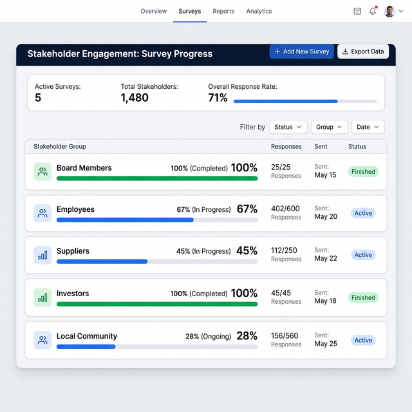Click the Active badge for Local Community
412x412 pixels.
click(x=363, y=340)
